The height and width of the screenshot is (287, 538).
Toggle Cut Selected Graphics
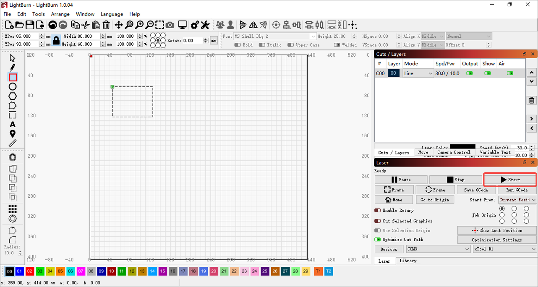[x=377, y=221]
